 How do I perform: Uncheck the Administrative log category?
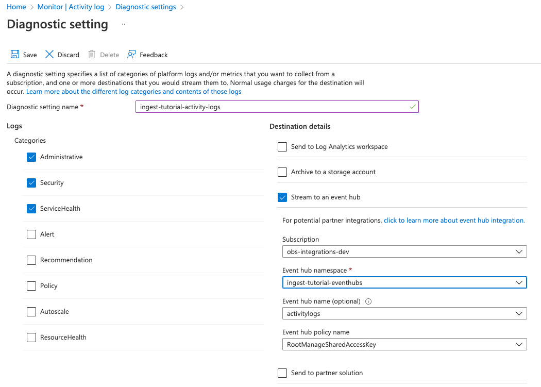click(x=31, y=157)
